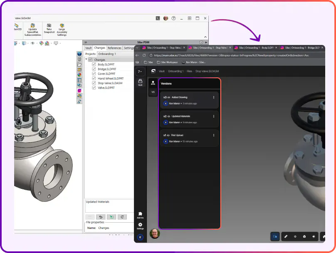336x253 pixels.
Task: Collapse the Sibe PDM pane with double chevron
Action: (x=86, y=42)
